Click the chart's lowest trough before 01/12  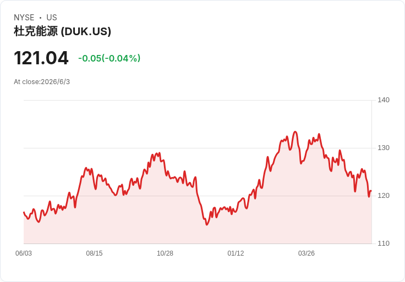tap(207, 224)
